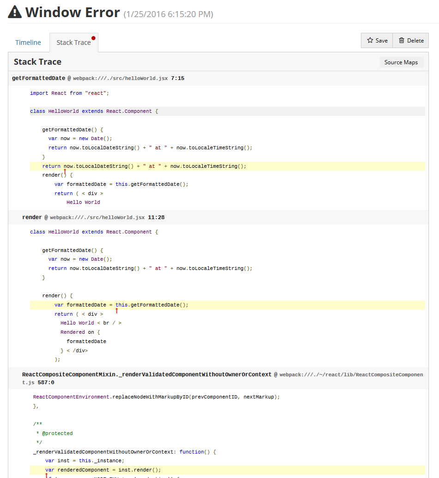Click the ReactComponentEnvironment.replaceNodeWithMarkupByID line
Viewport: 439px width, 478px height.
coord(156,397)
